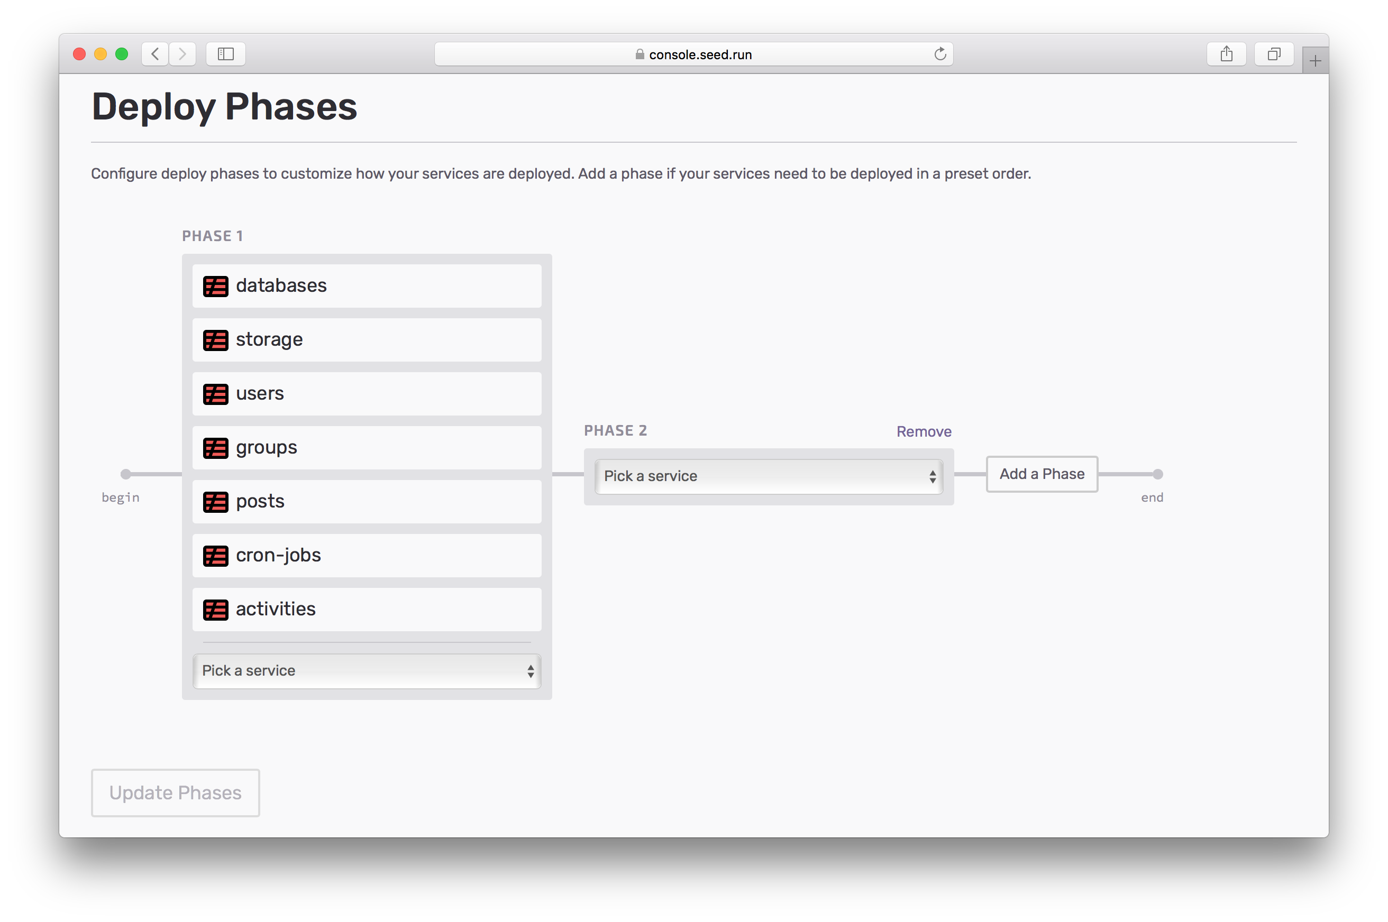This screenshot has width=1388, height=922.
Task: Open the Safari share icon
Action: [x=1226, y=54]
